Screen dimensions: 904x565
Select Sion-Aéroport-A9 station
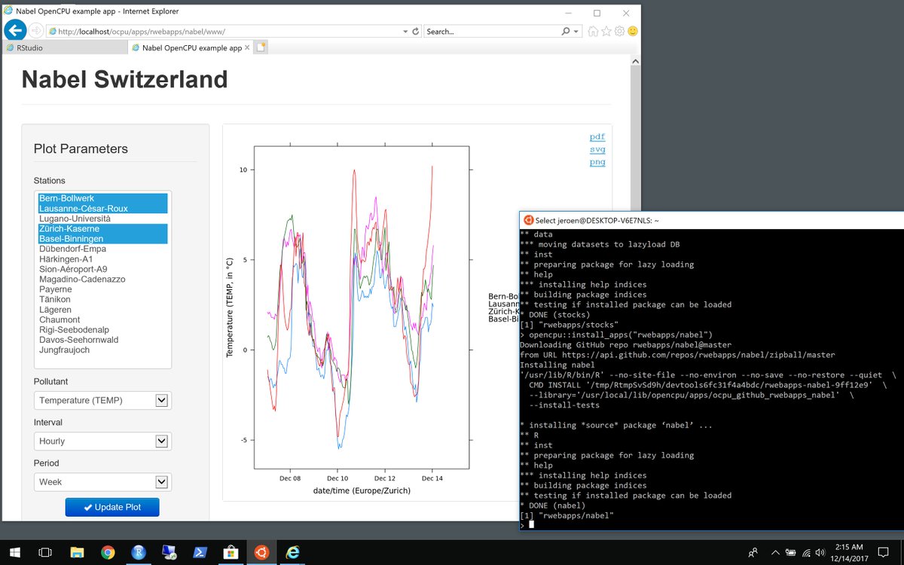(102, 269)
